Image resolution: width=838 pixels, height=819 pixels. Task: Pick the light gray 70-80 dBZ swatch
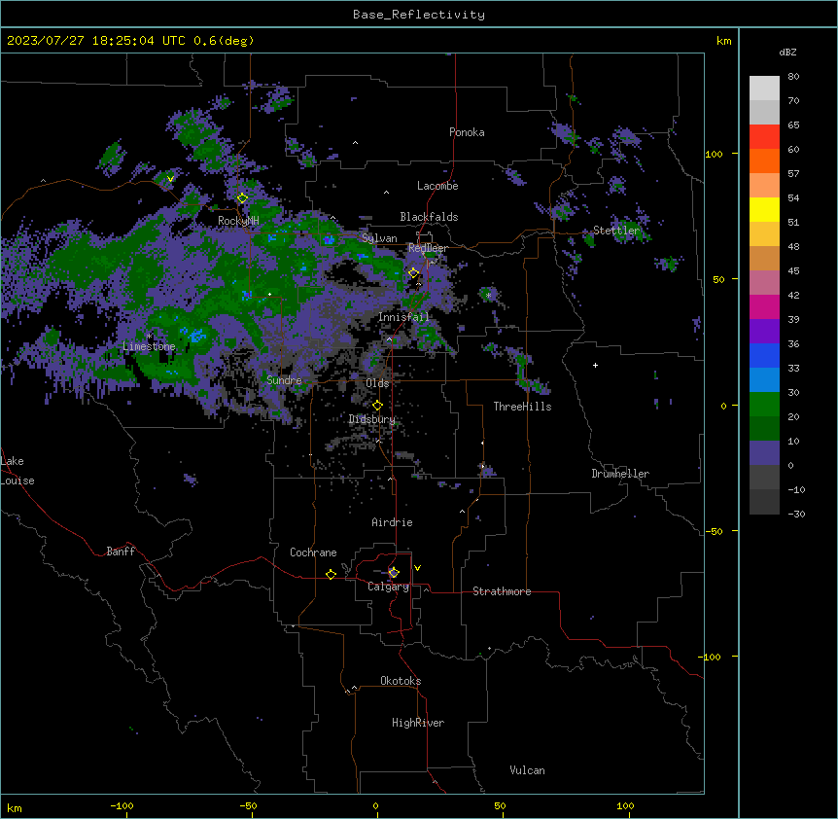click(764, 88)
